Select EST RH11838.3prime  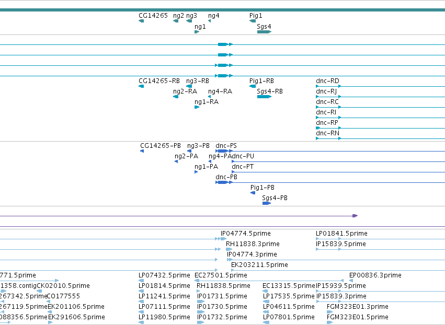click(253, 244)
